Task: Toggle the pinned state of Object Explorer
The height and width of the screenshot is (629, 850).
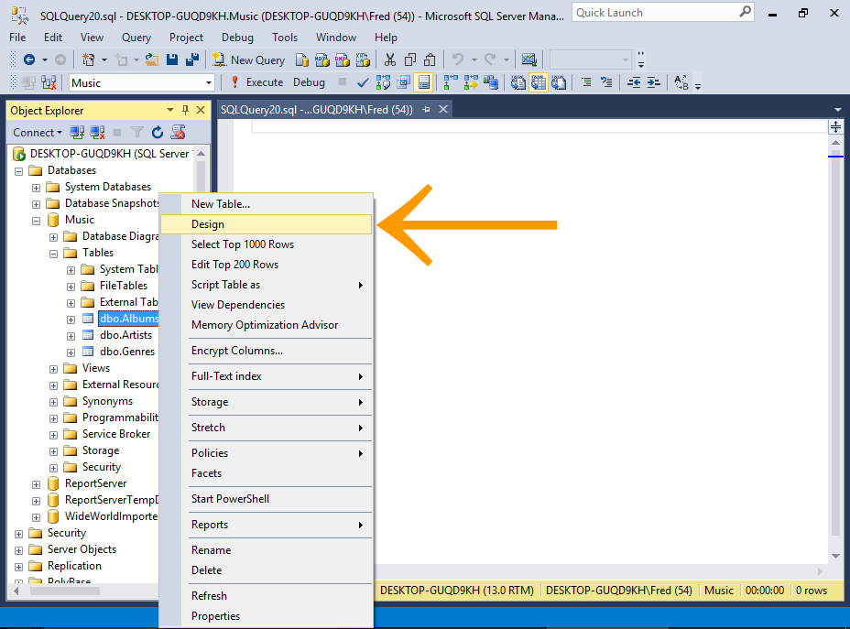Action: (184, 109)
